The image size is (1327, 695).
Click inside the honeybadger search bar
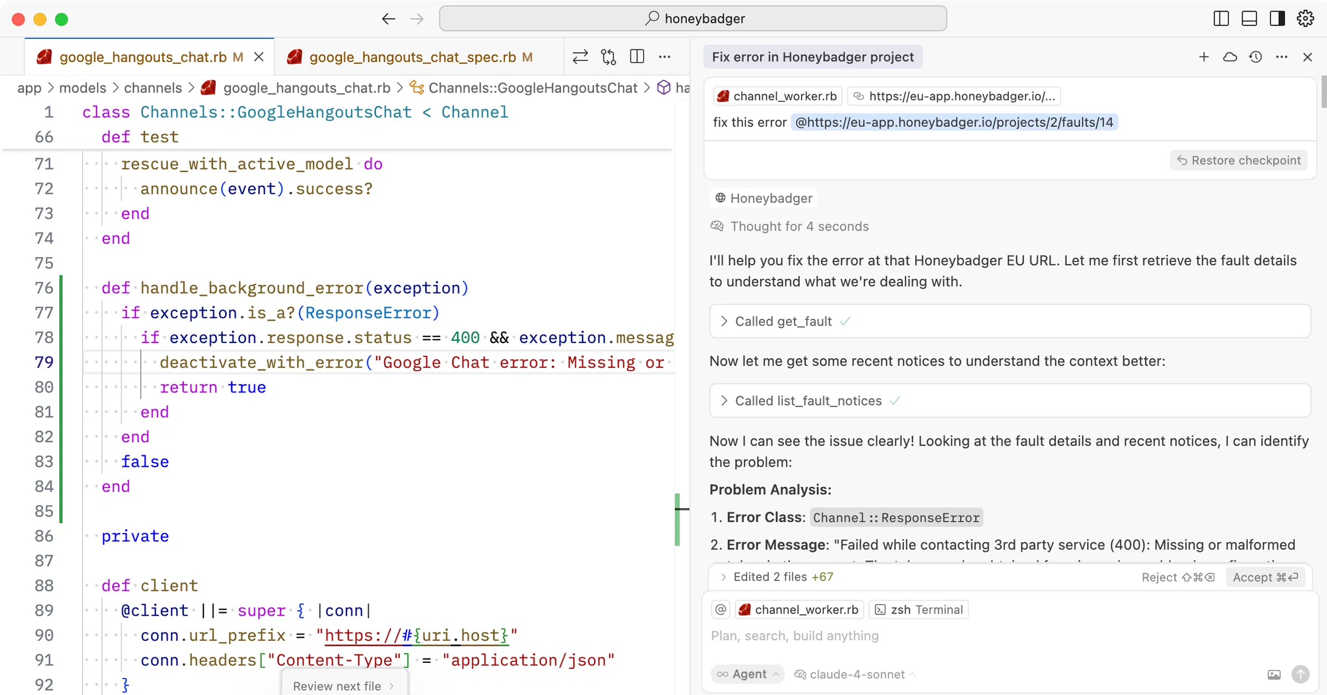point(693,18)
